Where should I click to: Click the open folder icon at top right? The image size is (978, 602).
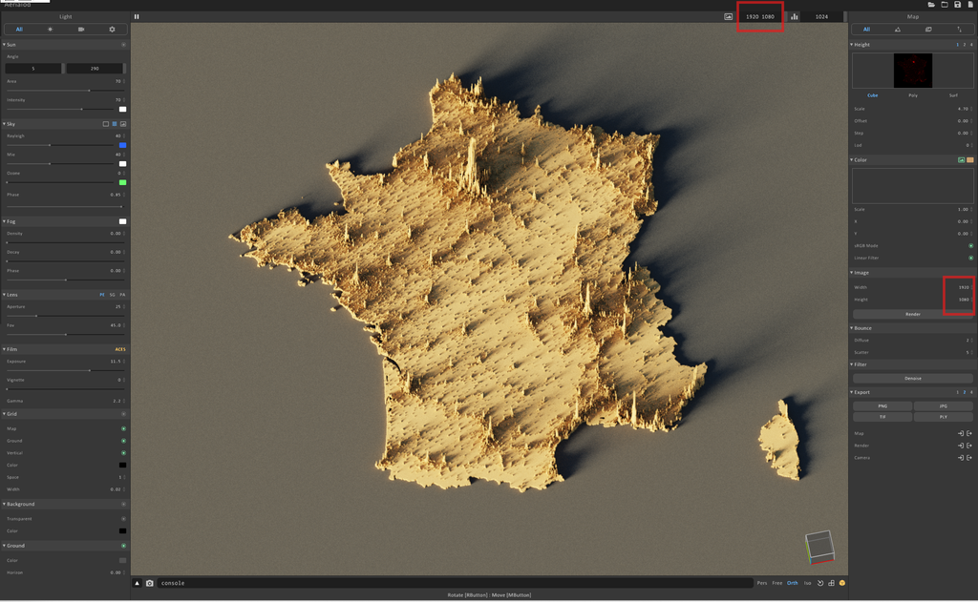tap(931, 5)
